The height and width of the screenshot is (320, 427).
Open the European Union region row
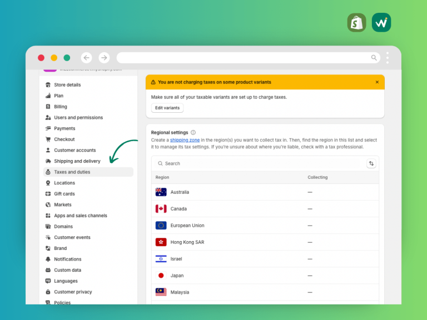pyautogui.click(x=265, y=226)
